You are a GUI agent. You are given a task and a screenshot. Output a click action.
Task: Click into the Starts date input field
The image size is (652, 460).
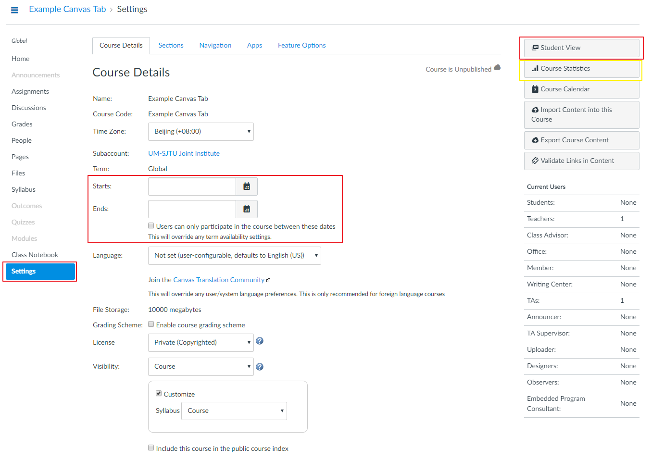pos(192,186)
